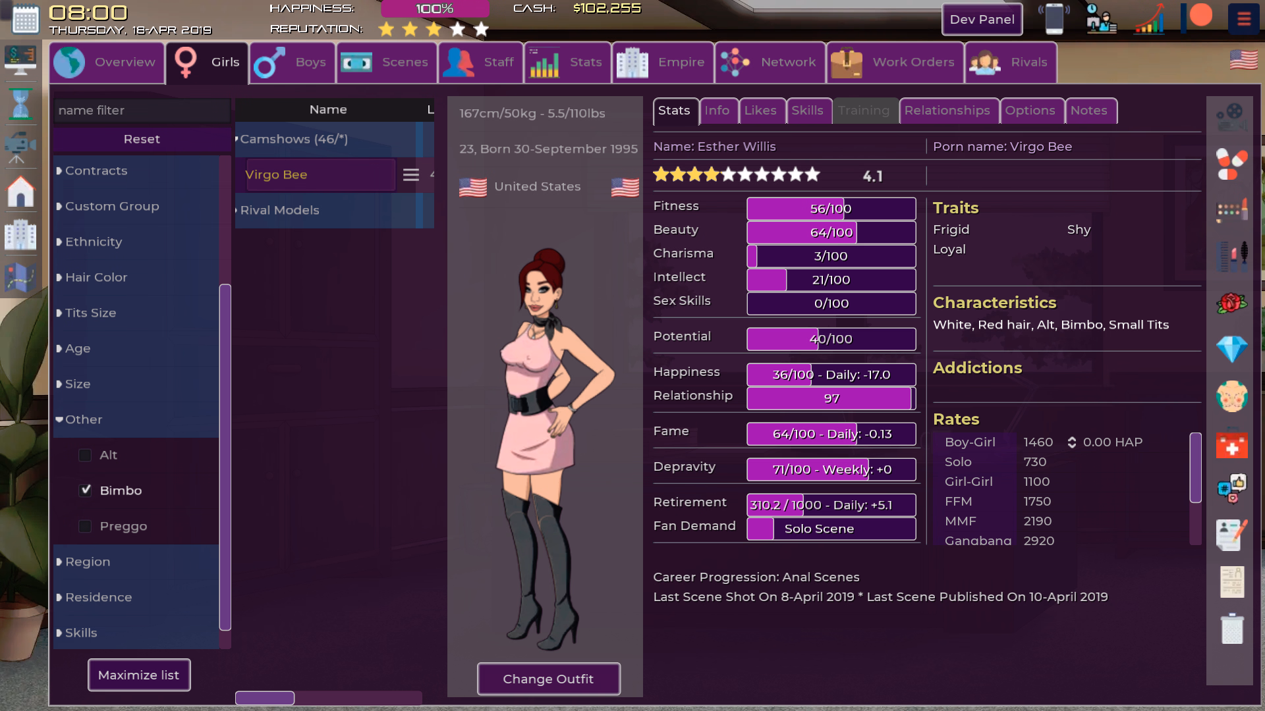
Task: Click the first aid kit icon
Action: click(x=1231, y=446)
